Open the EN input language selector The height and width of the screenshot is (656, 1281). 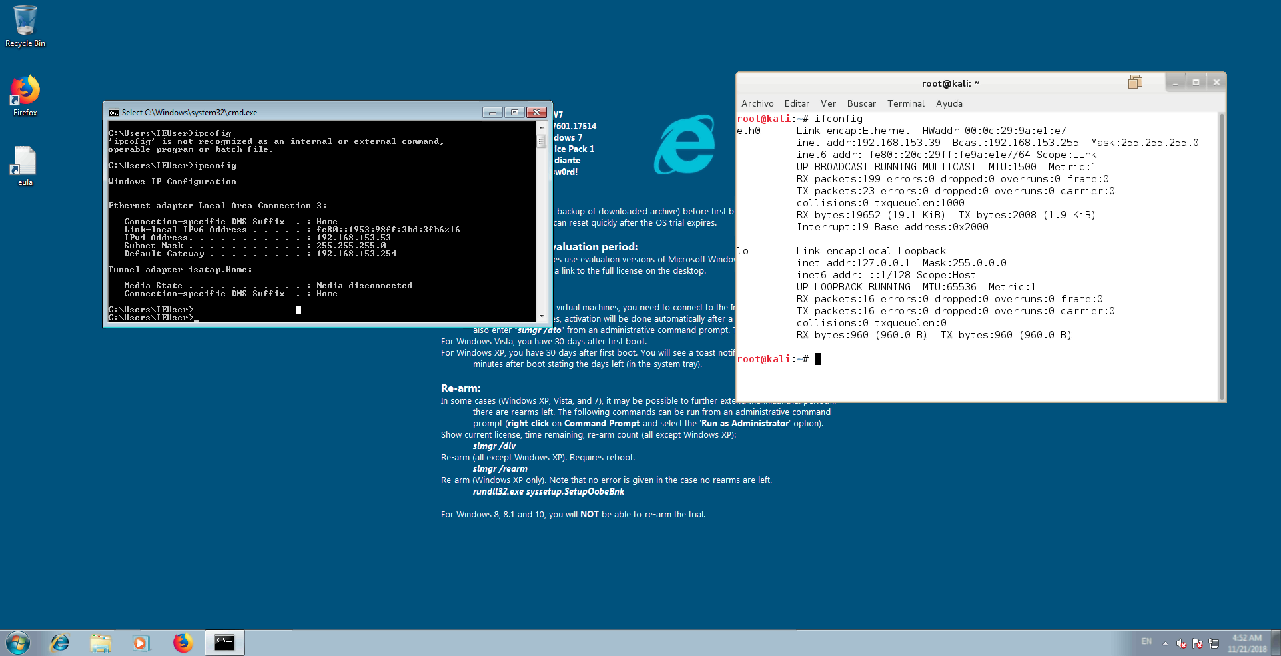coord(1146,641)
